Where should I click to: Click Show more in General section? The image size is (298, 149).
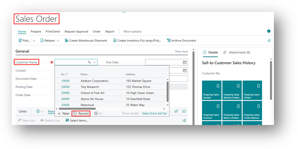point(181,51)
